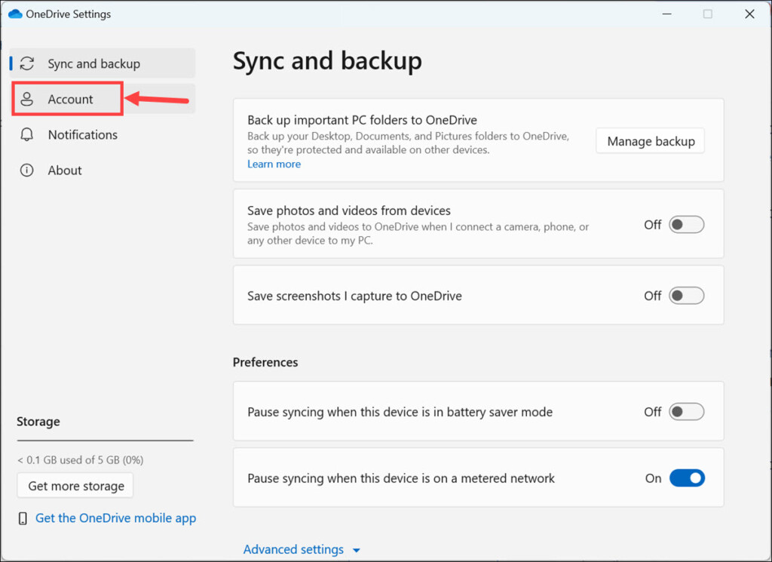The height and width of the screenshot is (562, 772).
Task: Switch to the About tab
Action: tap(65, 170)
